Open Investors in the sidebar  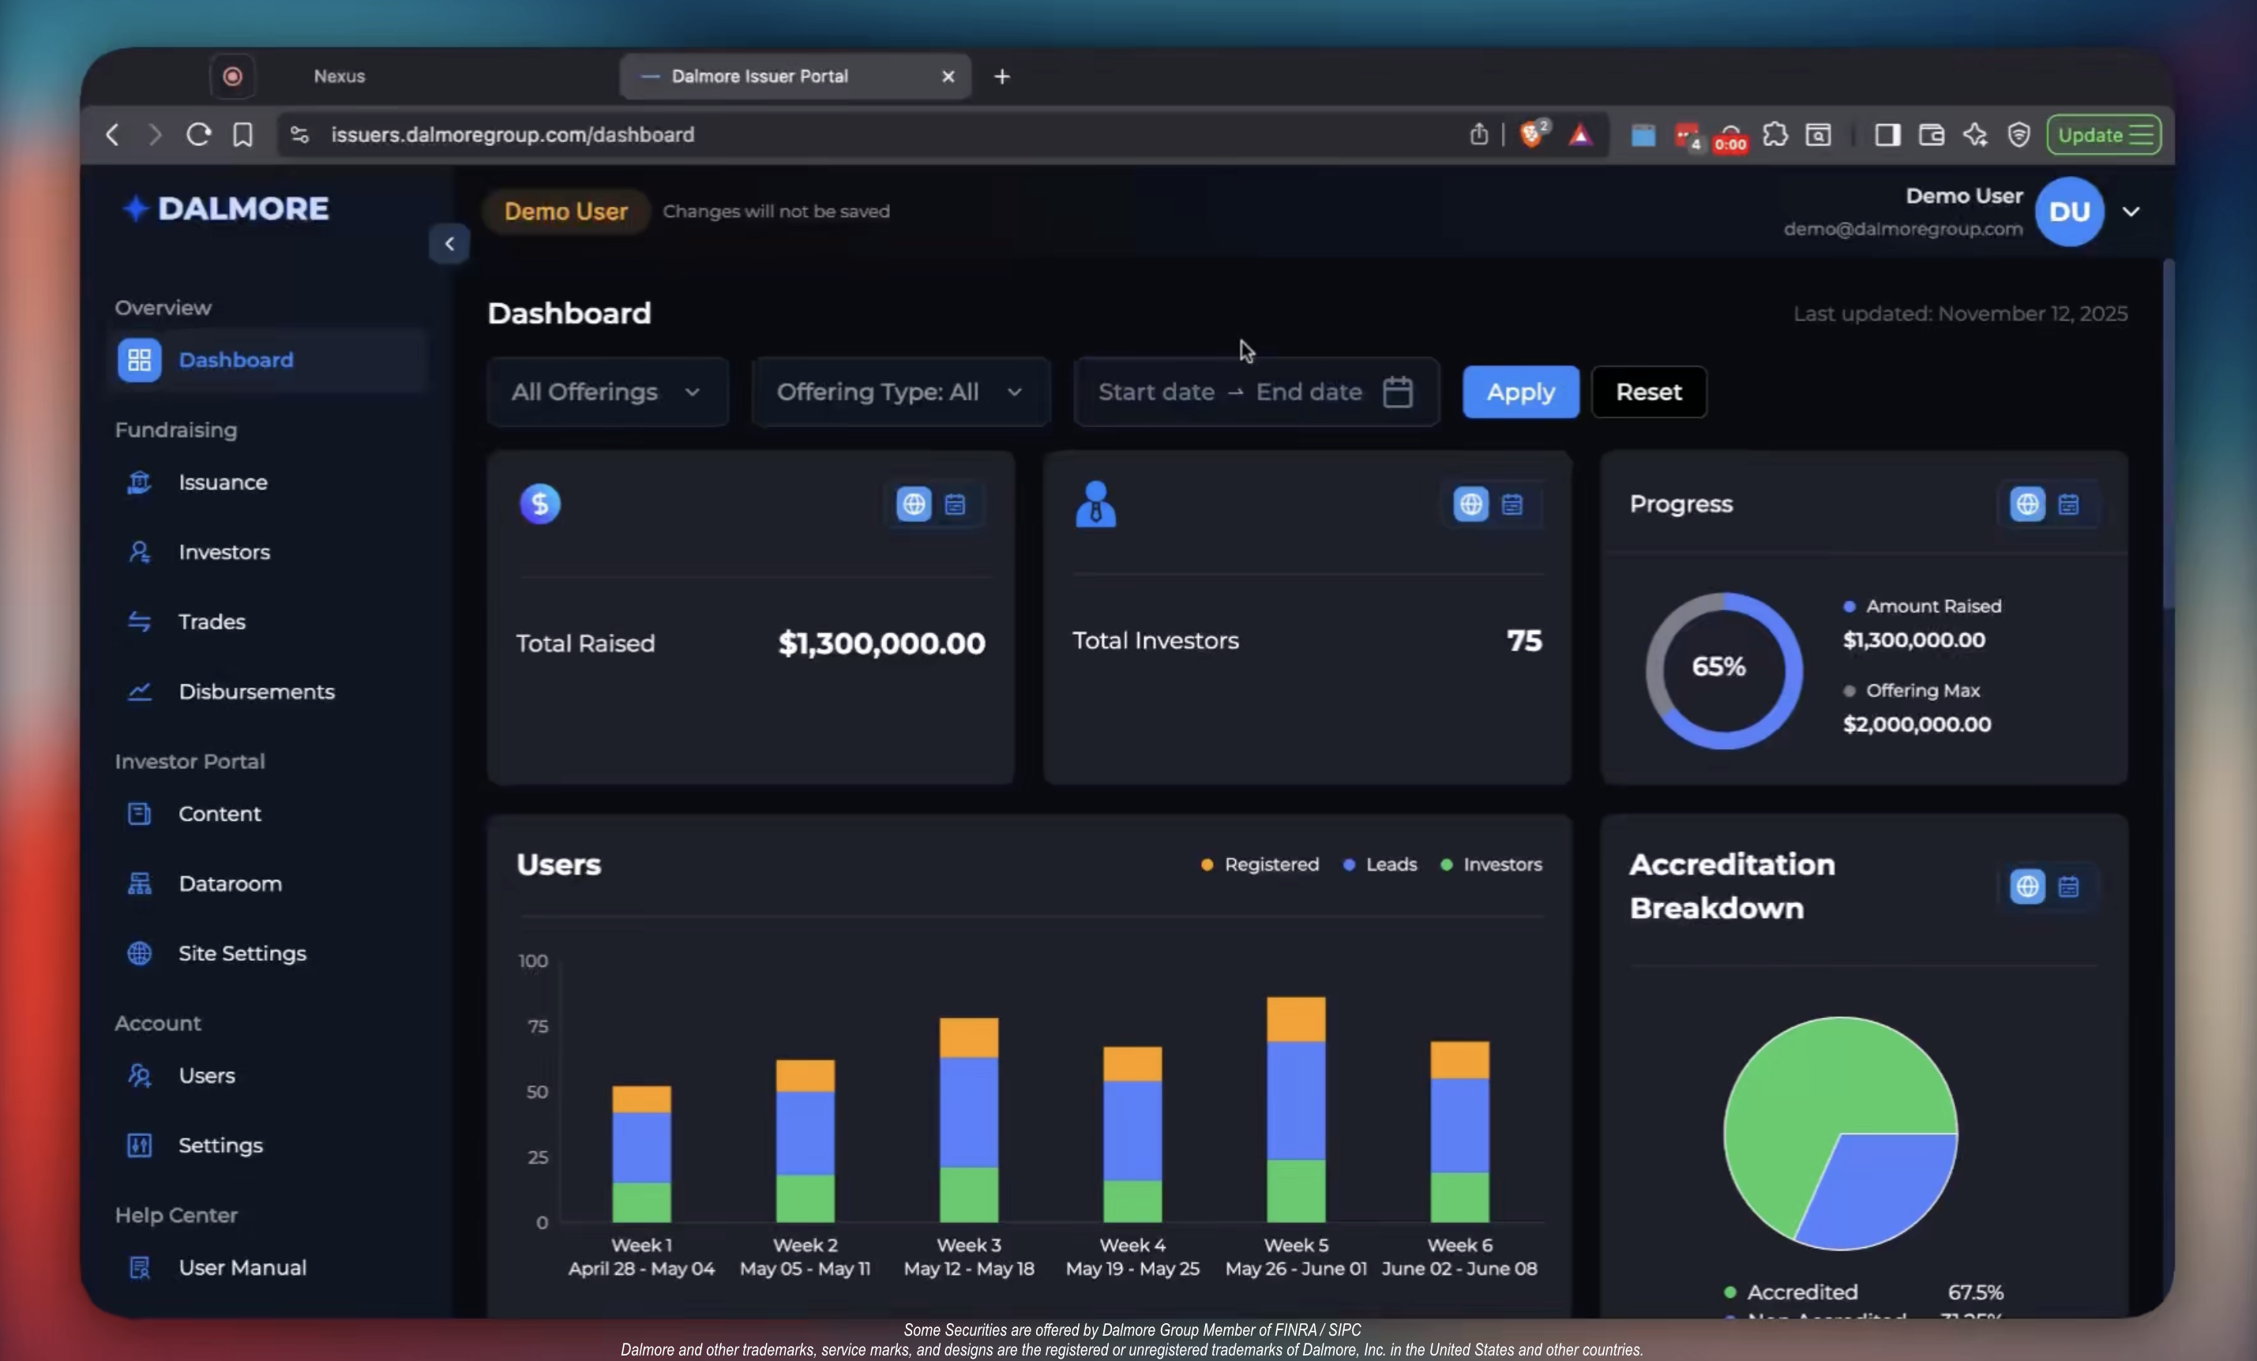point(223,553)
